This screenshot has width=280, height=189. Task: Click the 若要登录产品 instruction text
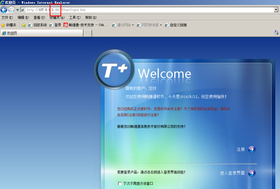[151, 172]
